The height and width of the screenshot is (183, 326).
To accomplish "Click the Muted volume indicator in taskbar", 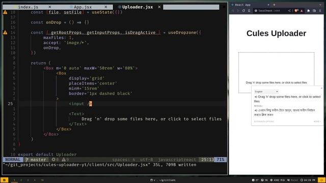I will coord(292,180).
